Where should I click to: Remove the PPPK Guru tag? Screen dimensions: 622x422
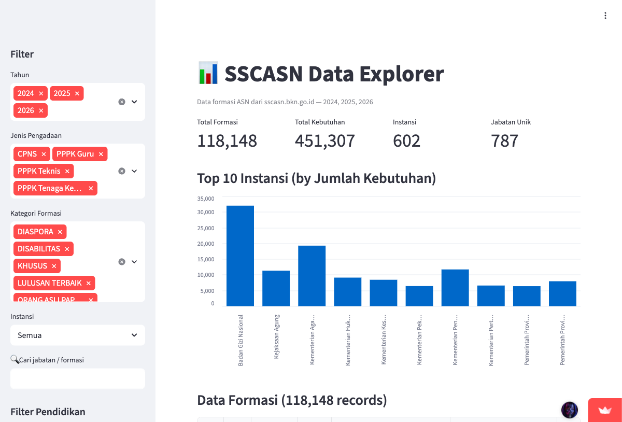101,154
